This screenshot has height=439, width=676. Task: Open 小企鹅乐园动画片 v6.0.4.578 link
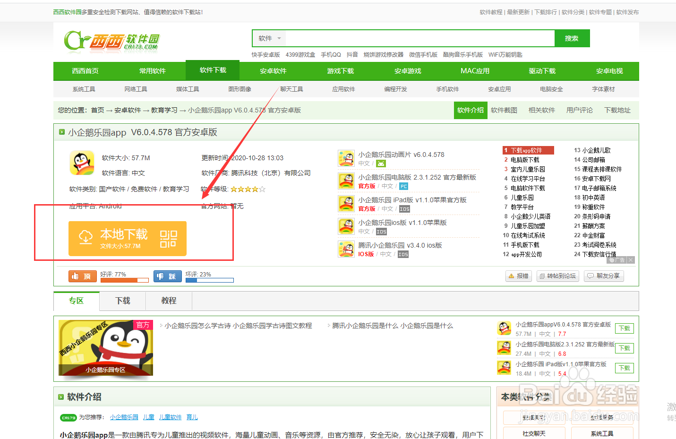click(x=401, y=155)
